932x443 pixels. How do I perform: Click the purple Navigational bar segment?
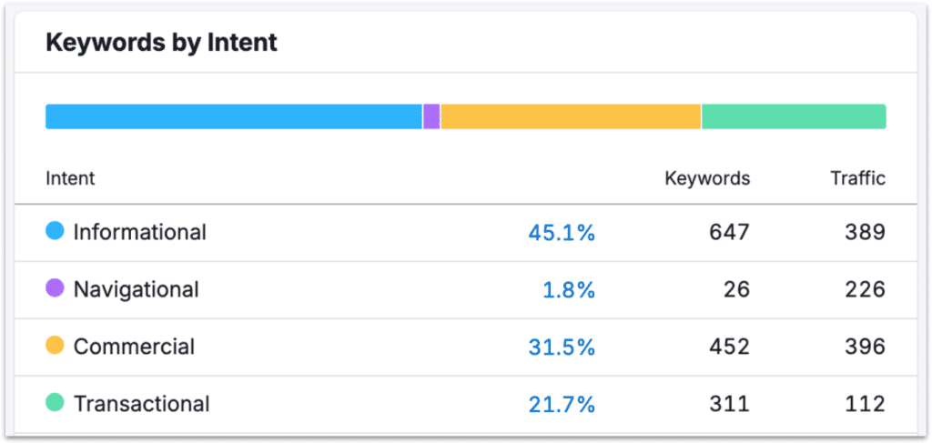coord(431,116)
